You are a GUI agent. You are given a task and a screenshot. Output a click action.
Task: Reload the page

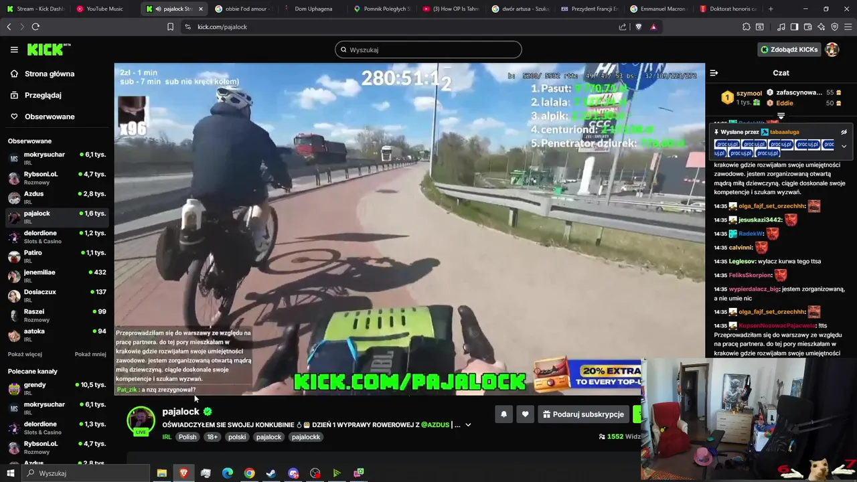pos(35,27)
